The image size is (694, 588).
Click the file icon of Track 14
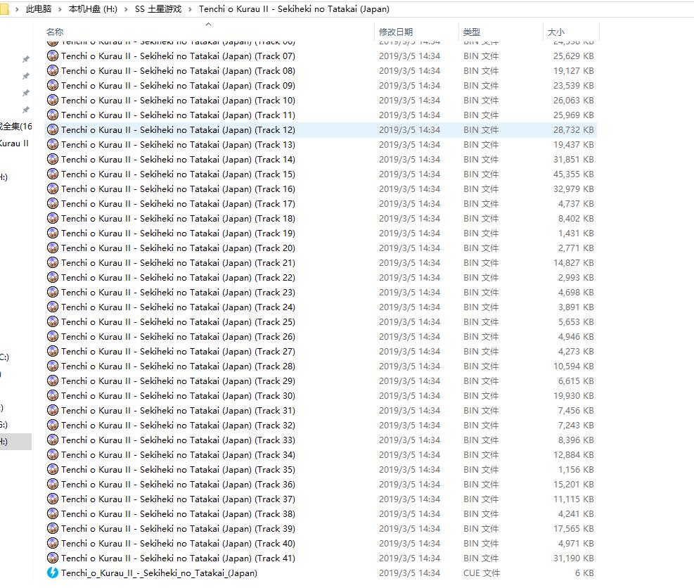53,159
